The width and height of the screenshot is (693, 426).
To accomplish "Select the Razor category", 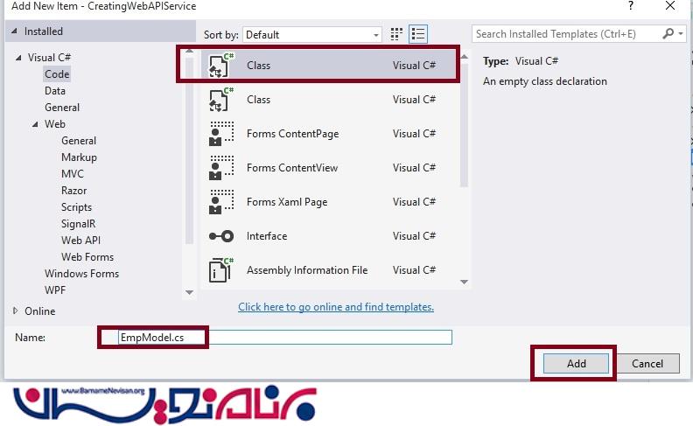I will [73, 191].
